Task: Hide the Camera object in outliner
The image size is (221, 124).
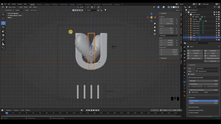Action: click(217, 19)
